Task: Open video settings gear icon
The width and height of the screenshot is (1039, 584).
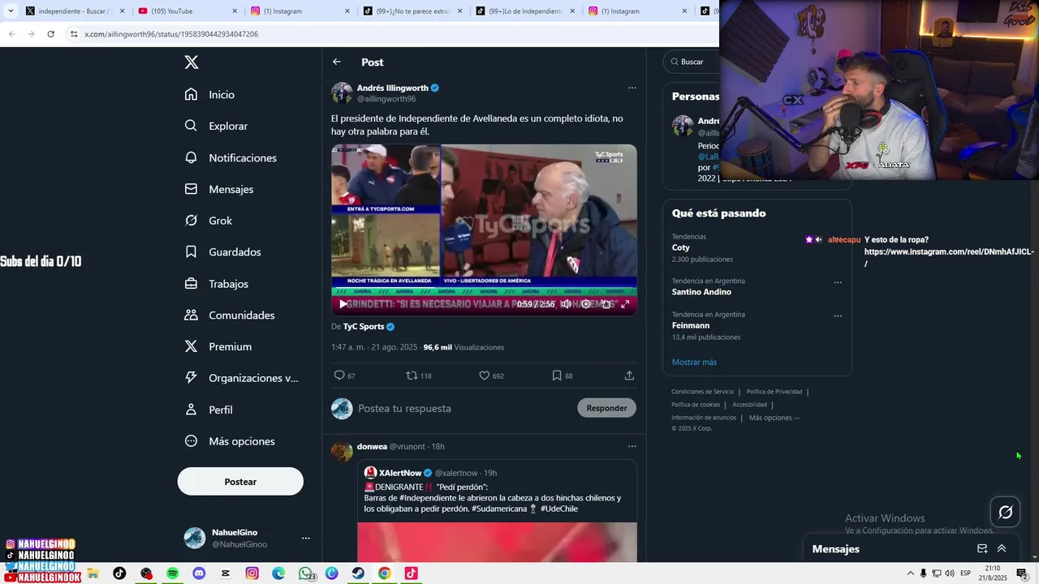Action: click(586, 304)
